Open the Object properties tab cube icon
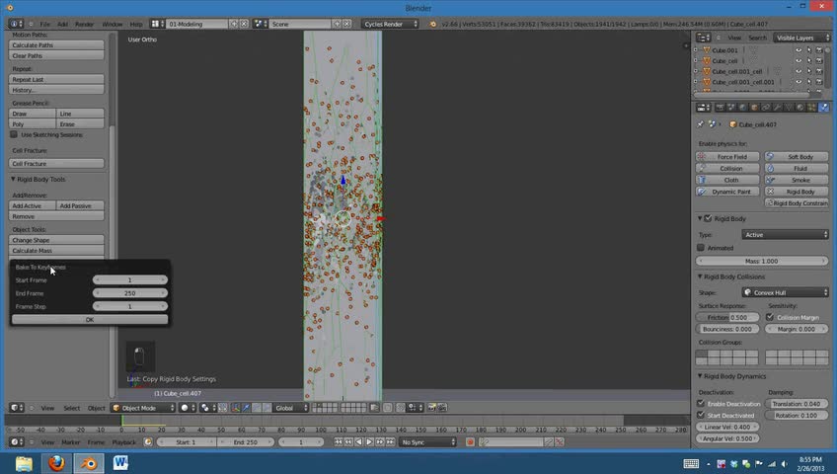Image resolution: width=837 pixels, height=474 pixels. [754, 108]
